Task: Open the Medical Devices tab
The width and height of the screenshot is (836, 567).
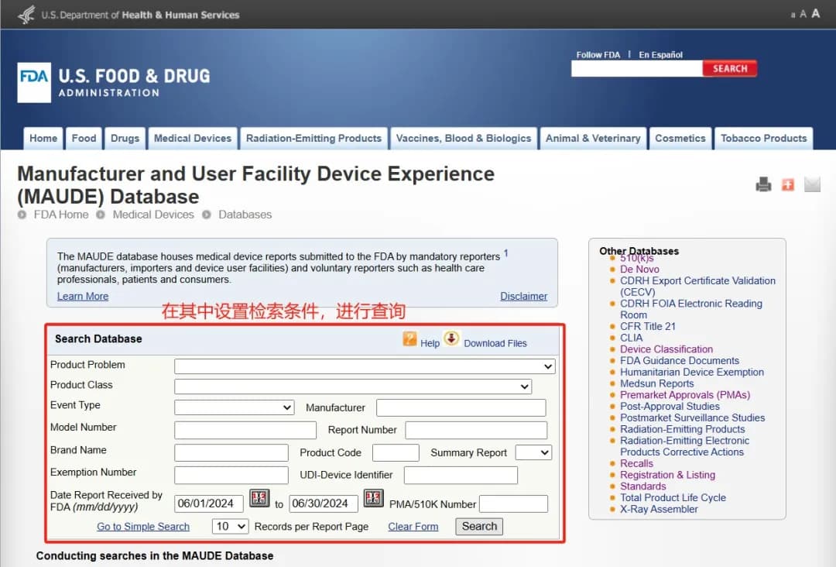Action: (193, 138)
